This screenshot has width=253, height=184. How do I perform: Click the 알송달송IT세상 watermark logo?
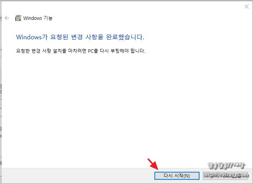coord(226,166)
